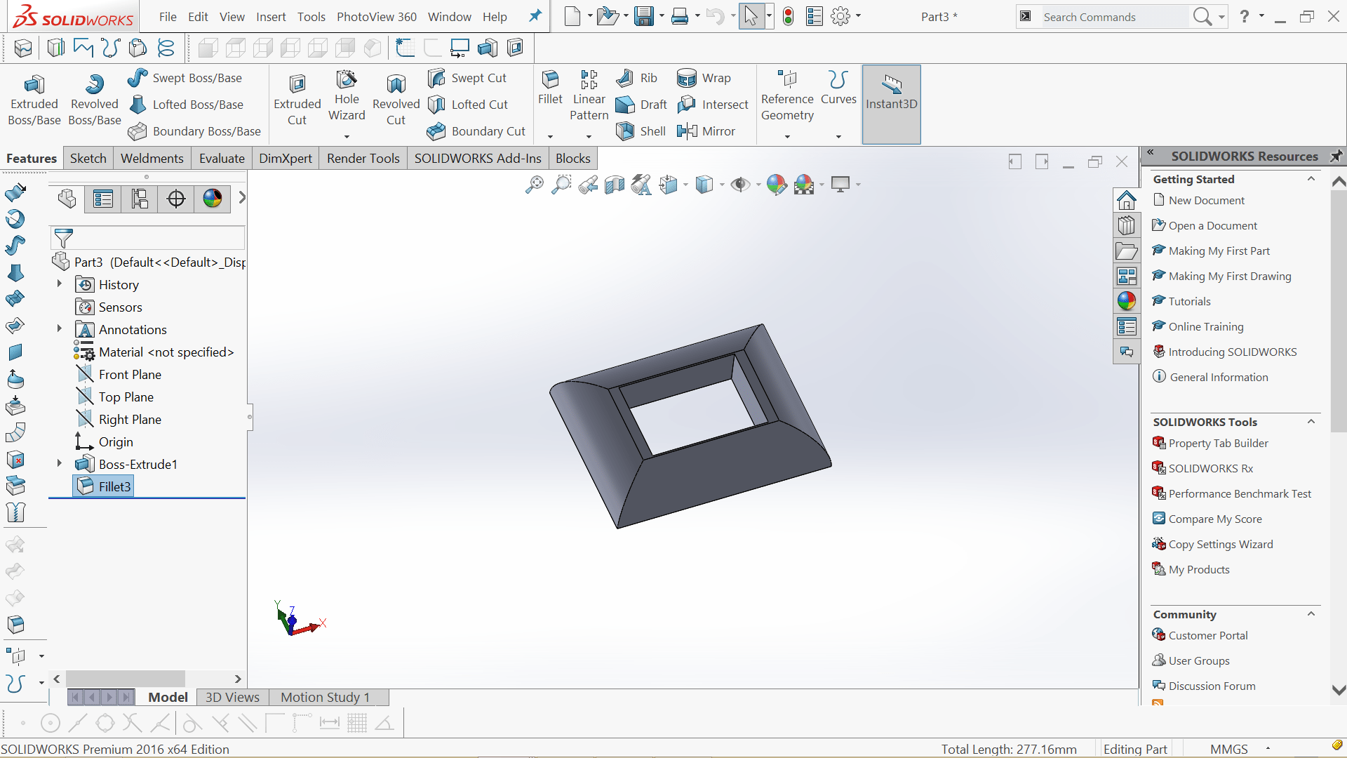Select the Revolved Boss/Base tool
1347x758 pixels.
click(x=94, y=100)
